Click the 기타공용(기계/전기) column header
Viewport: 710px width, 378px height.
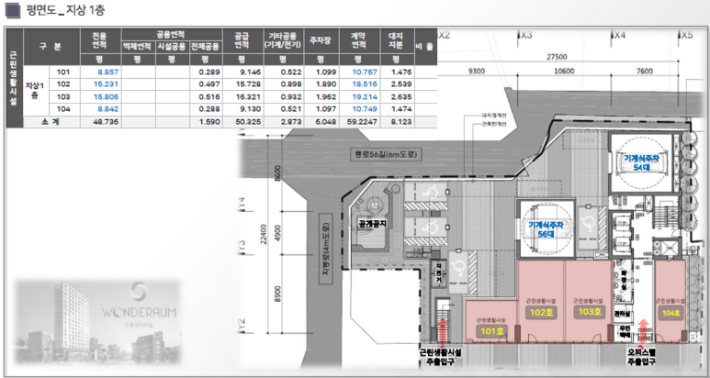coord(283,41)
